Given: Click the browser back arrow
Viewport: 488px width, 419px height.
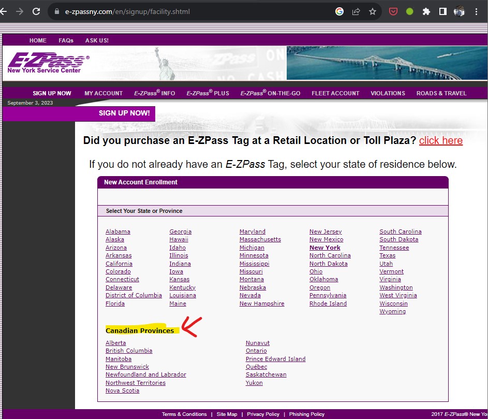Looking at the screenshot, I should [3, 11].
